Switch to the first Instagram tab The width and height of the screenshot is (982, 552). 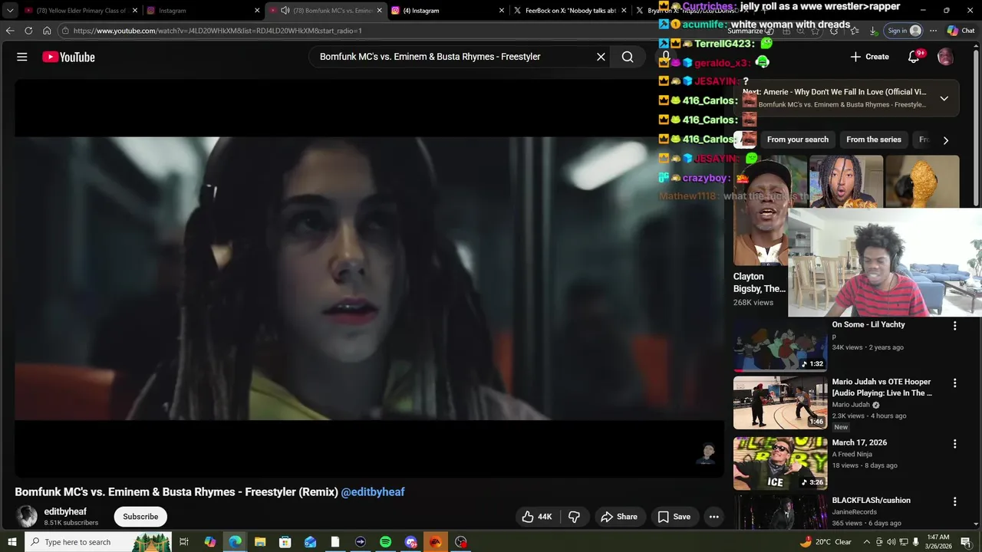pos(203,11)
